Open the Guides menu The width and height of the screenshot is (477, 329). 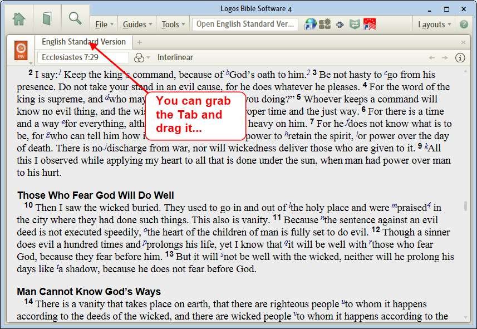coord(137,24)
